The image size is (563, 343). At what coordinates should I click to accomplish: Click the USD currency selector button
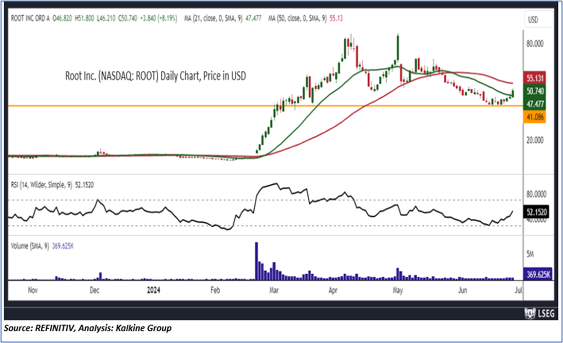(537, 20)
